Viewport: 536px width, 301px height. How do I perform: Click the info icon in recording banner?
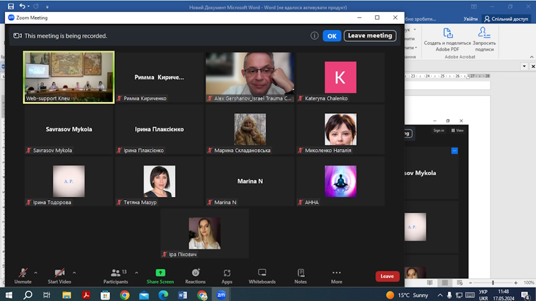(314, 36)
